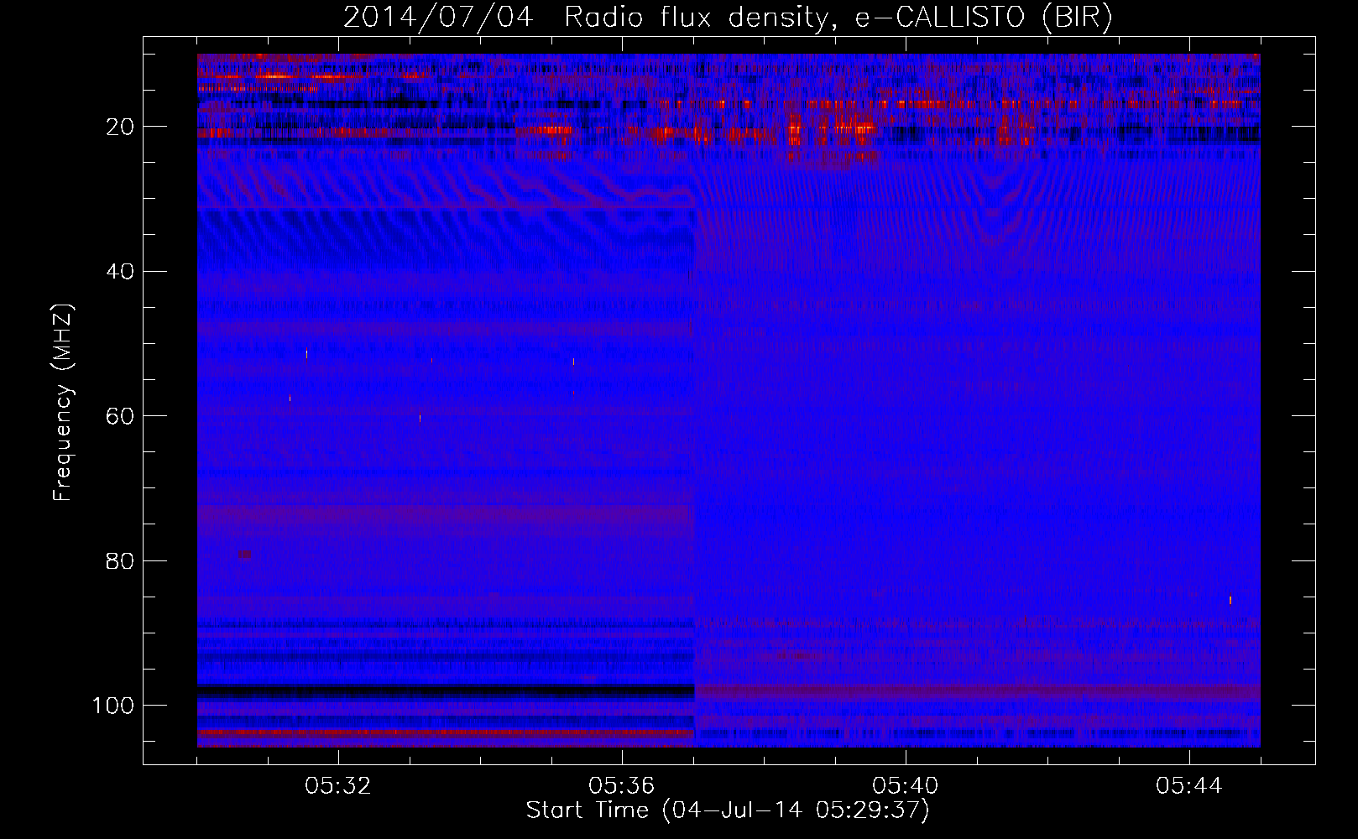Viewport: 1358px width, 839px height.
Task: Click the 'Start Time (04-Jul-14 05:29:37)' label
Action: point(728,810)
